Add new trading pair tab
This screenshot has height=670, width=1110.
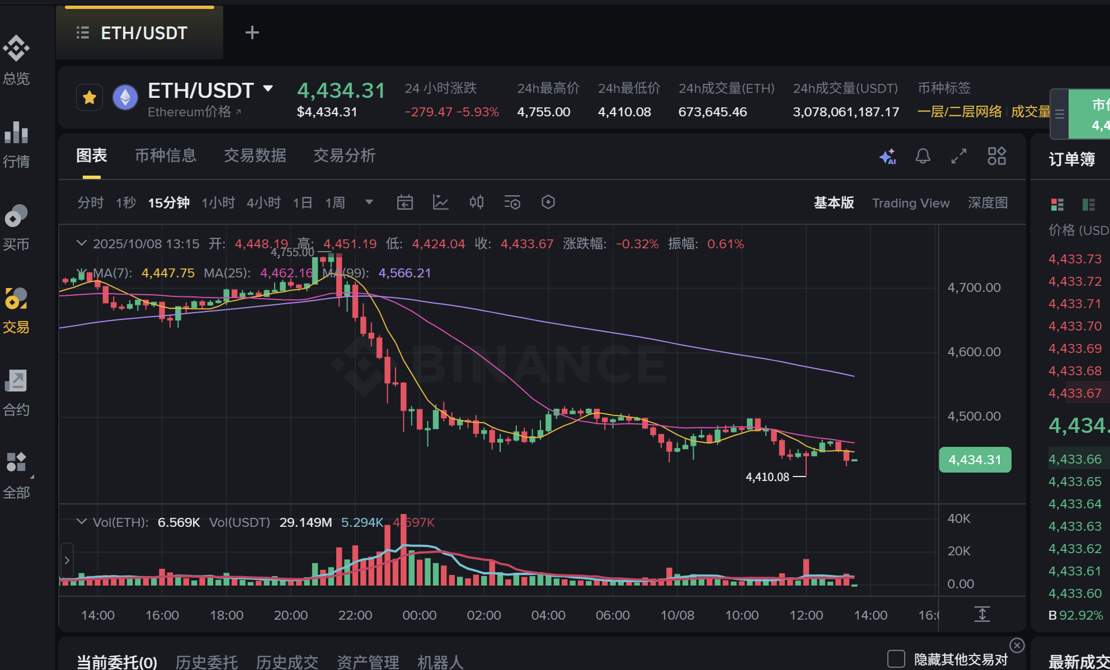[x=252, y=32]
